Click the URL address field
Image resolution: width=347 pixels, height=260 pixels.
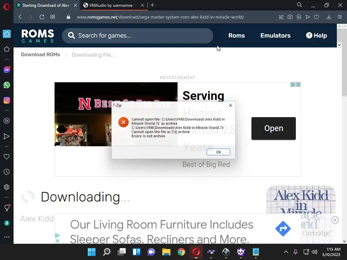pyautogui.click(x=160, y=17)
